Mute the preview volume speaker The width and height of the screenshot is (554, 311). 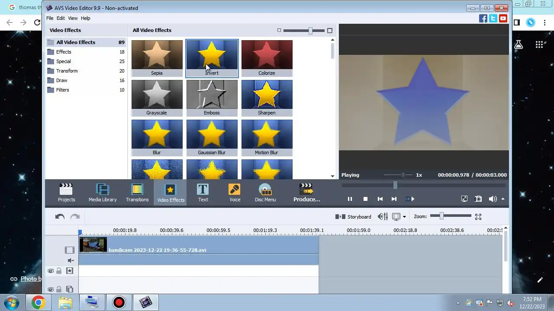[493, 199]
